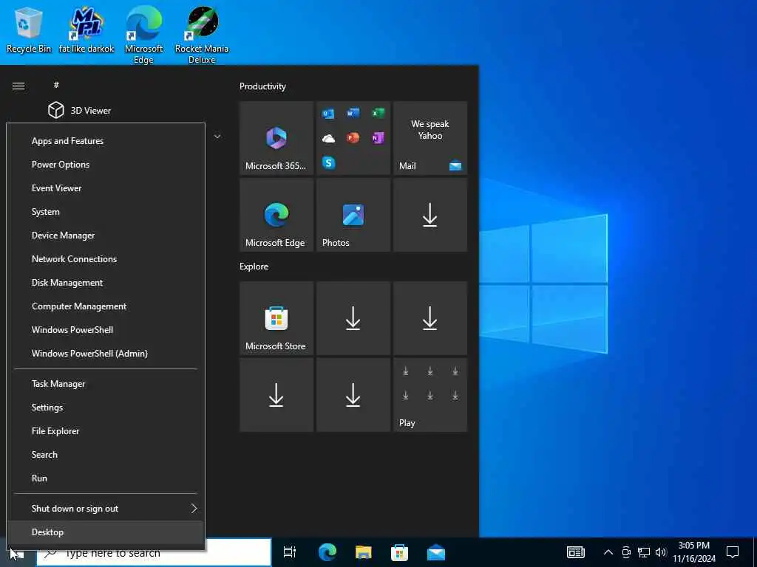
Task: Open News and interests on the taskbar
Action: 575,552
